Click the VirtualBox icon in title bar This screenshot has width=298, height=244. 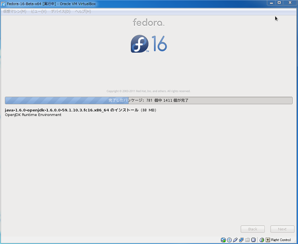pos(3,4)
